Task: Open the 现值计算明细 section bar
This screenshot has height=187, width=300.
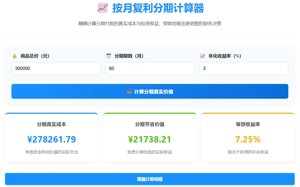Action: tap(150, 179)
